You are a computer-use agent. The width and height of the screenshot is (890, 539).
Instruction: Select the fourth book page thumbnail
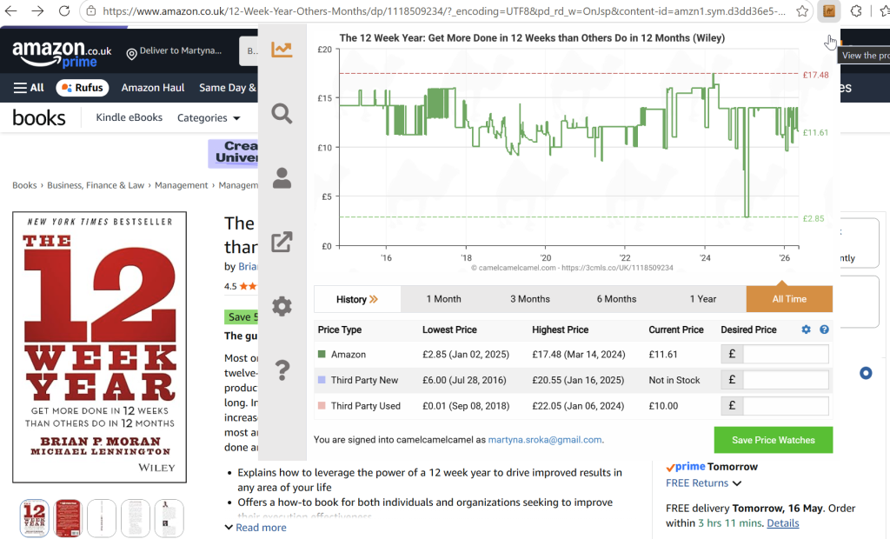135,518
